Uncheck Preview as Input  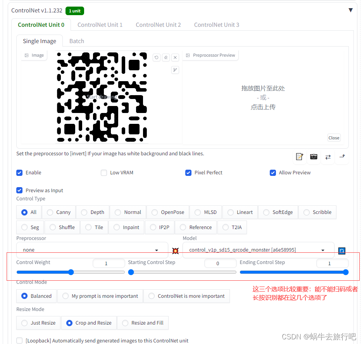[19, 190]
